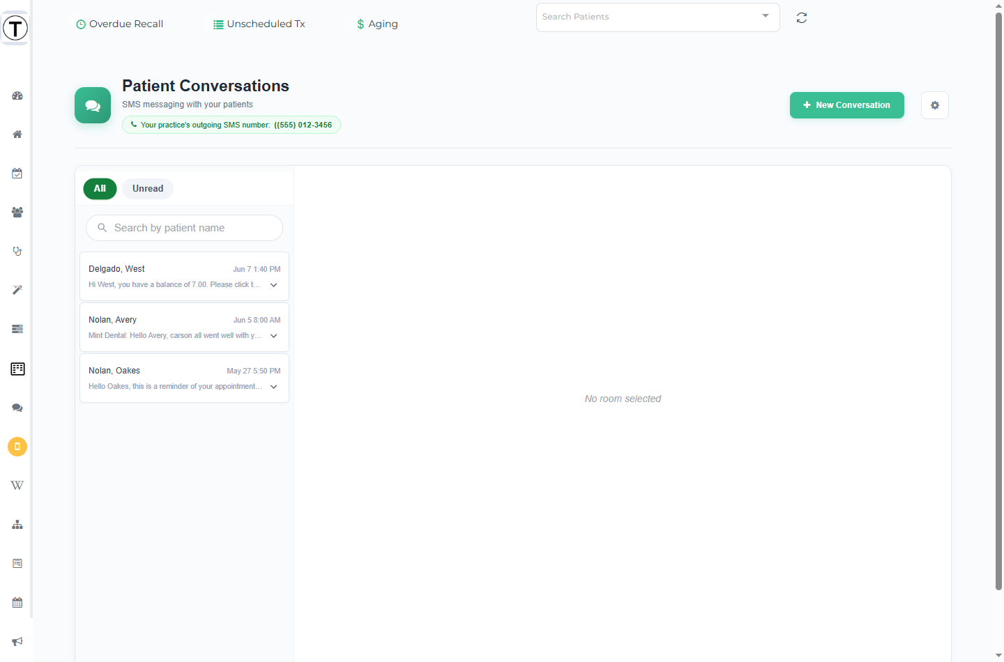Click the outgoing SMS number badge
Image resolution: width=1004 pixels, height=662 pixels.
[x=231, y=125]
